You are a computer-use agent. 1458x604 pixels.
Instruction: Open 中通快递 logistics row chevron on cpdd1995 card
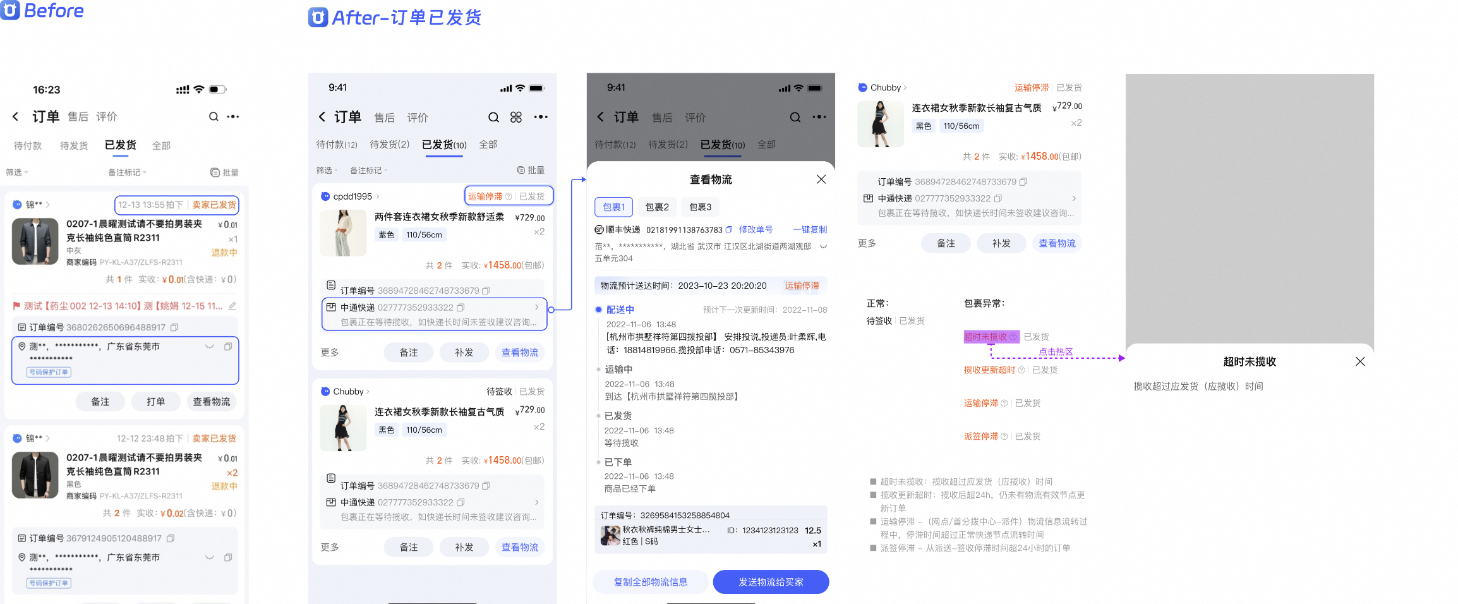pyautogui.click(x=537, y=308)
